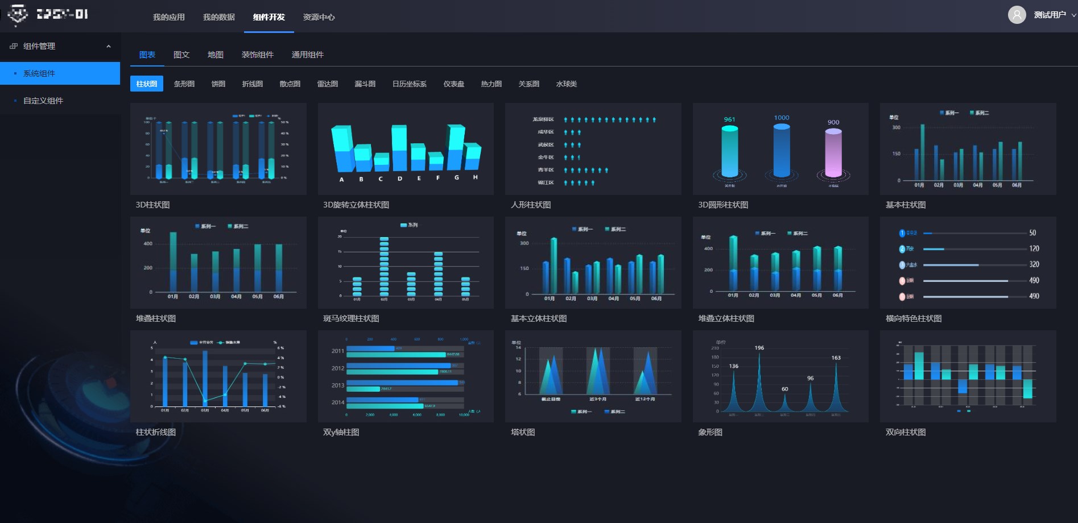Image resolution: width=1078 pixels, height=523 pixels.
Task: Click the 双向柱状图 caption text
Action: [906, 432]
